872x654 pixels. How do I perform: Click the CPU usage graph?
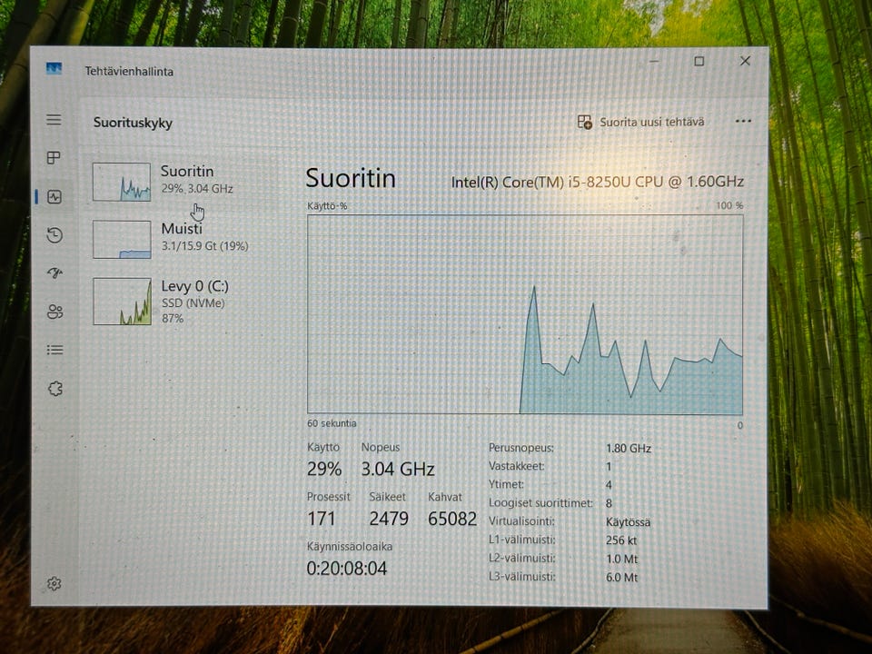pyautogui.click(x=525, y=314)
